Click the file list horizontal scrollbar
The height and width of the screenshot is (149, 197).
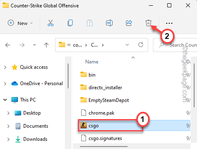click(104, 147)
